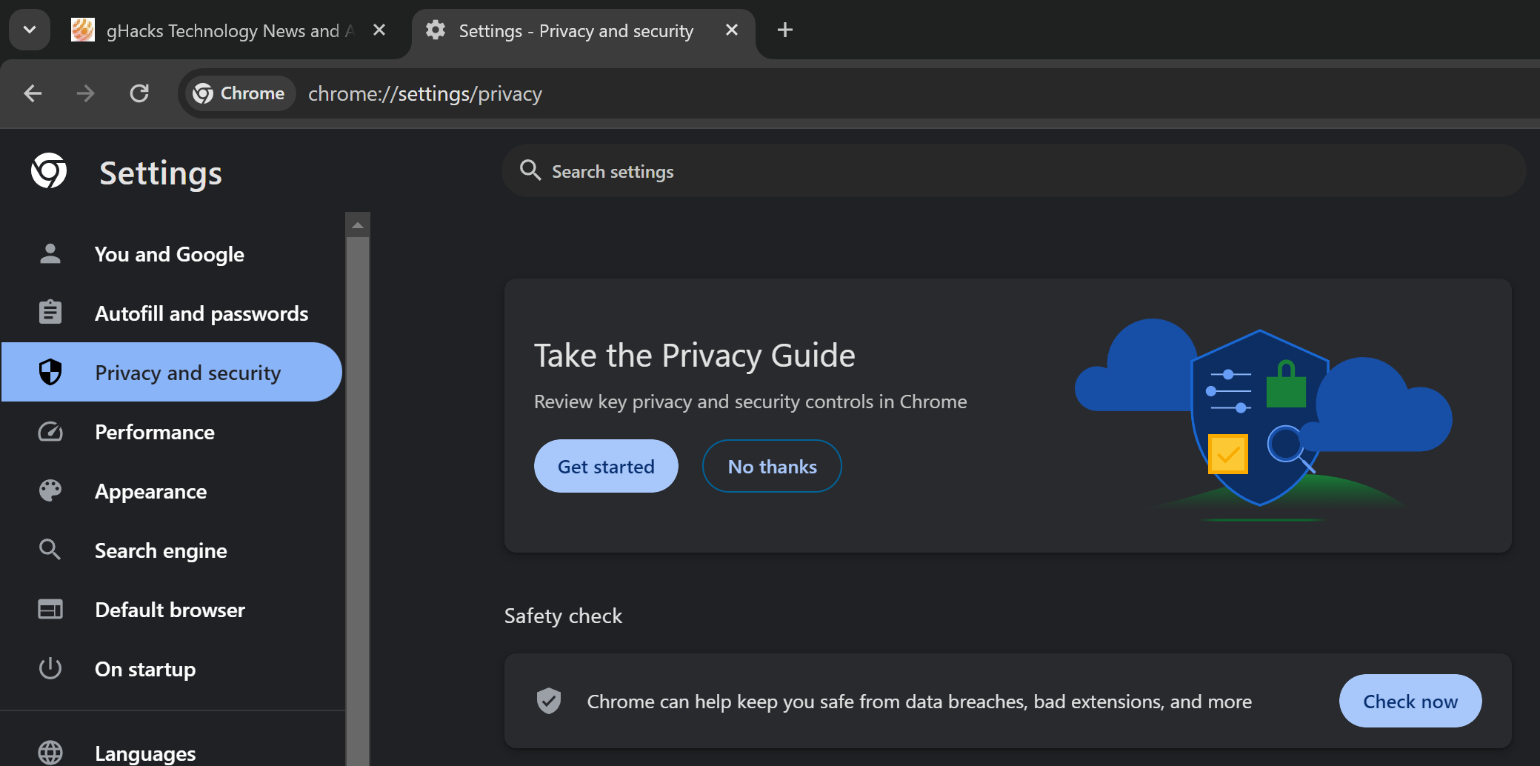
Task: Click the power icon for On startup
Action: (50, 668)
